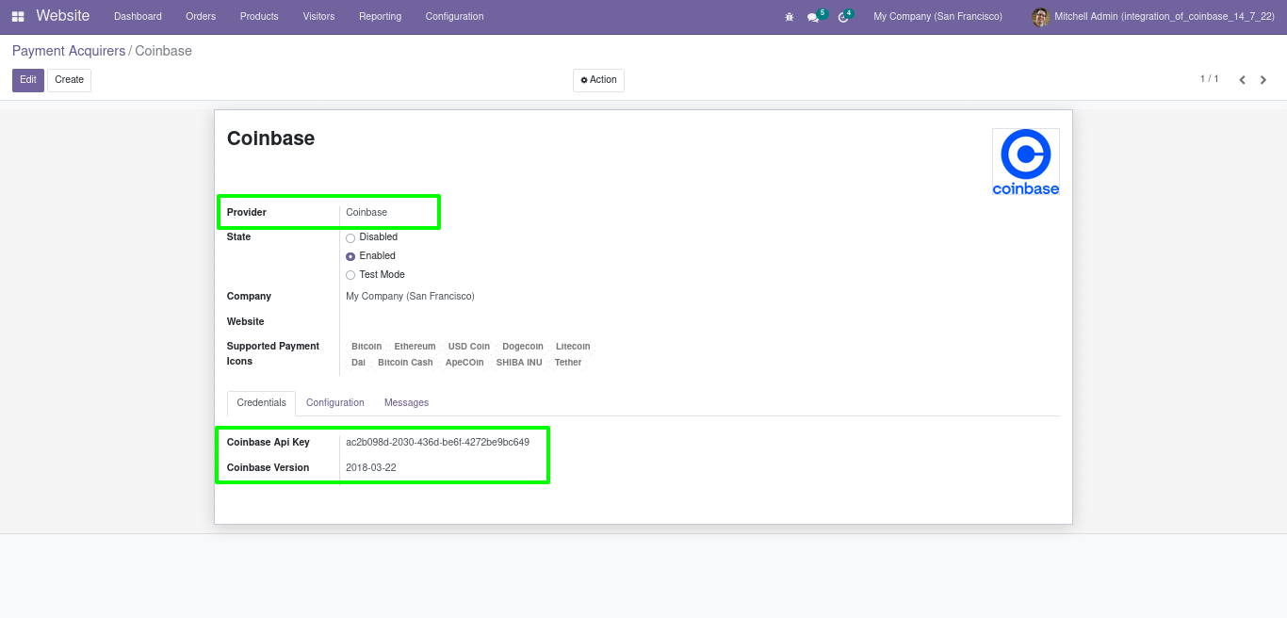Go to Payment Acquirers breadcrumb
The height and width of the screenshot is (618, 1287).
tap(69, 51)
